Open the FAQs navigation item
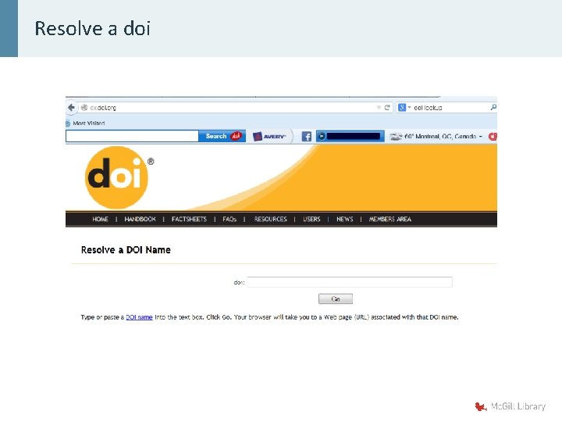 [229, 219]
